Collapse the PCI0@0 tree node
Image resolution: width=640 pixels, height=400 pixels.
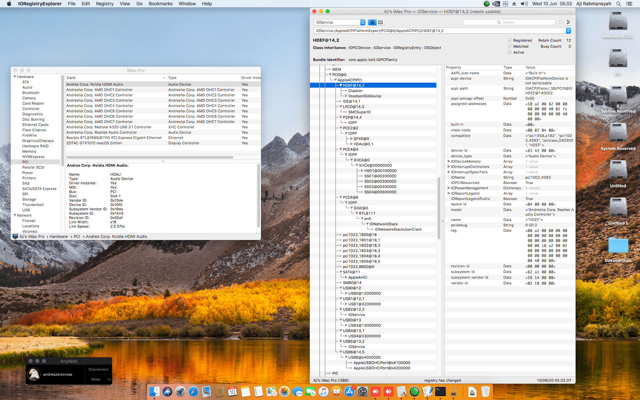click(330, 75)
